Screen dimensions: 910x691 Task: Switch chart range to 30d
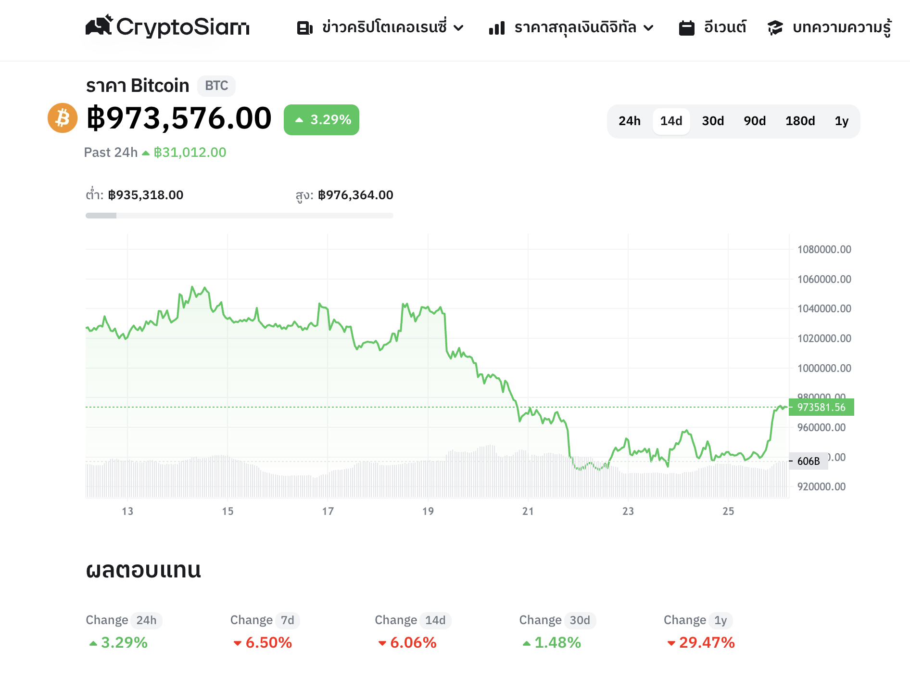point(713,121)
